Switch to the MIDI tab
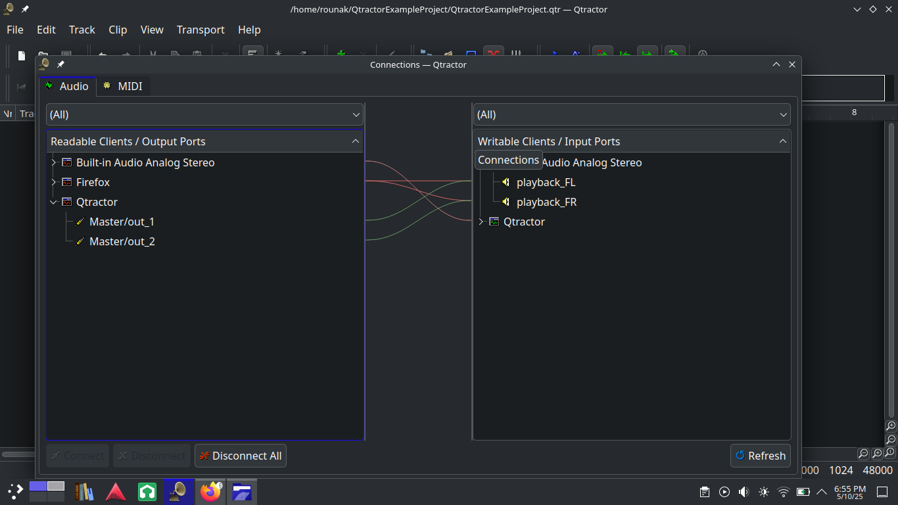This screenshot has height=505, width=898. coord(124,86)
